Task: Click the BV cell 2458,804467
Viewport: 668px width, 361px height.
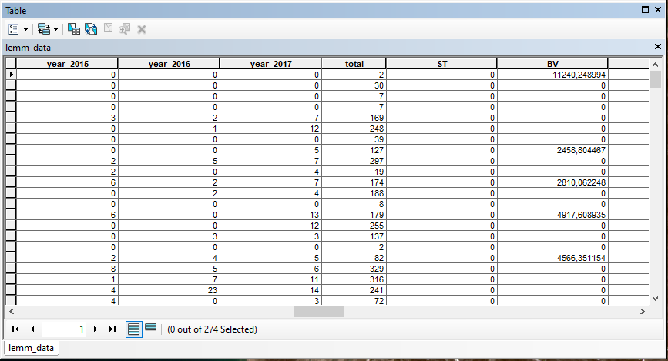Action: [x=552, y=150]
